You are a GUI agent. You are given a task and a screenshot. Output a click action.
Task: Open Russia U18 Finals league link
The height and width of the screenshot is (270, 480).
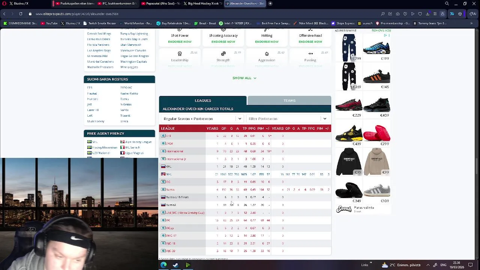pos(177,197)
